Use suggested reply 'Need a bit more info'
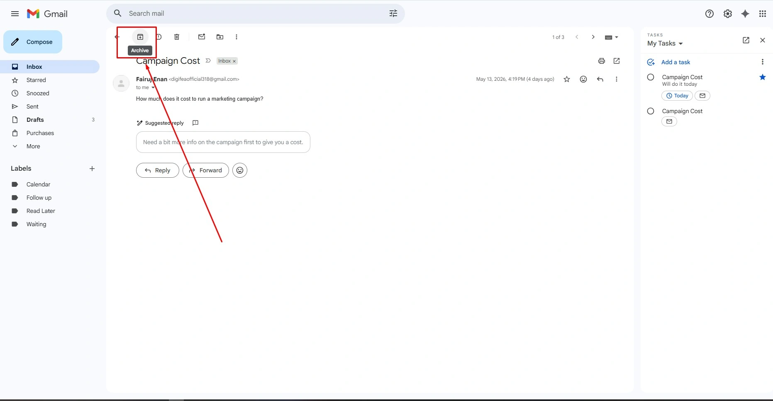The height and width of the screenshot is (401, 773). (223, 142)
